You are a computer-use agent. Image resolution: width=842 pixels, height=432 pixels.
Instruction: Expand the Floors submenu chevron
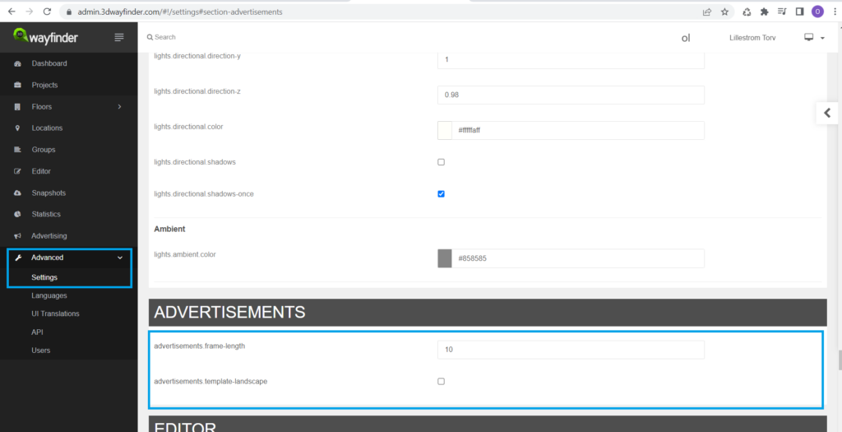point(119,107)
